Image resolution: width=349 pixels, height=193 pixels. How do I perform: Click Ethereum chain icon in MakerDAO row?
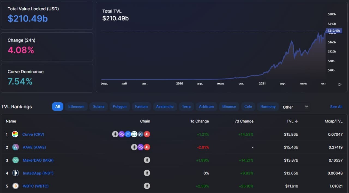(147, 160)
